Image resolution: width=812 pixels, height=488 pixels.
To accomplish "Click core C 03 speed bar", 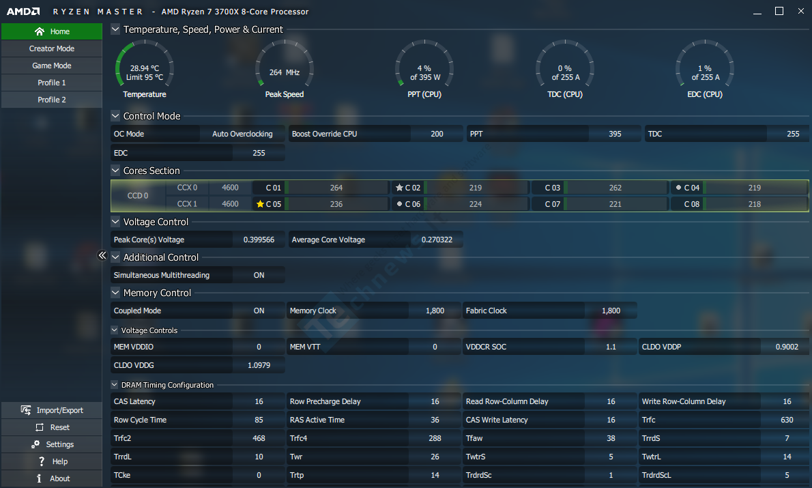I will pyautogui.click(x=615, y=188).
